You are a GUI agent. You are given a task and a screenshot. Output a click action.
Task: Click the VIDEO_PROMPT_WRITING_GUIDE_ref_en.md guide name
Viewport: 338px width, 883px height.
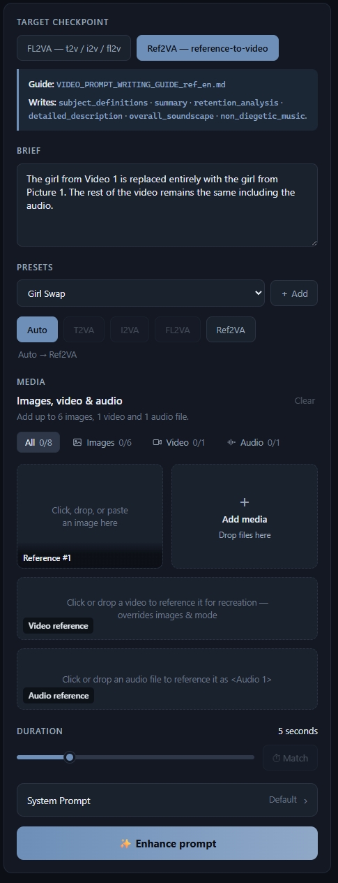(x=141, y=85)
